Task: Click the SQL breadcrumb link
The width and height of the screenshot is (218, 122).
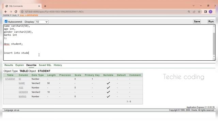Action: (14, 15)
